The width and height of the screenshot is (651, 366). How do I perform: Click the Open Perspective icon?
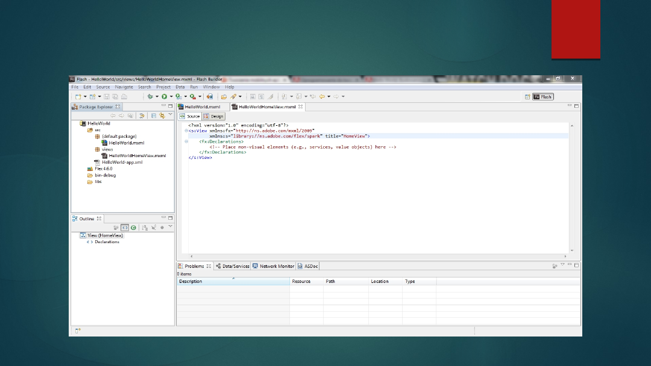click(x=527, y=96)
